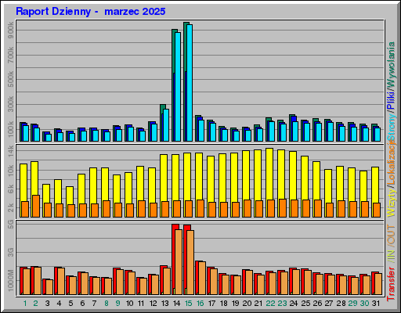The image size is (401, 313).
Task: Select the '300k' label on the vertical axis
Action: (x=11, y=104)
